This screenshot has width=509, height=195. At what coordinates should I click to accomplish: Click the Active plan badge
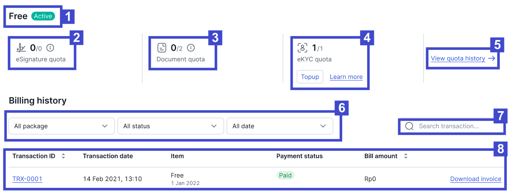43,16
